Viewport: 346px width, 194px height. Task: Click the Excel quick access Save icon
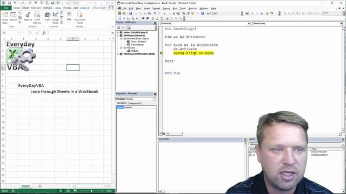click(9, 3)
